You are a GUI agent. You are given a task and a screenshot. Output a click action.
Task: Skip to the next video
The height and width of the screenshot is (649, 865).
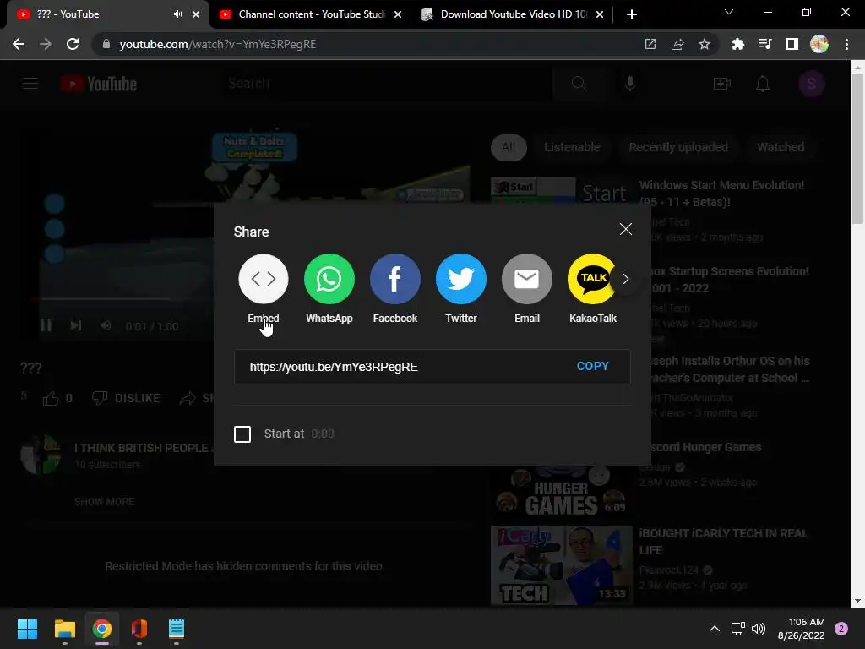point(76,325)
